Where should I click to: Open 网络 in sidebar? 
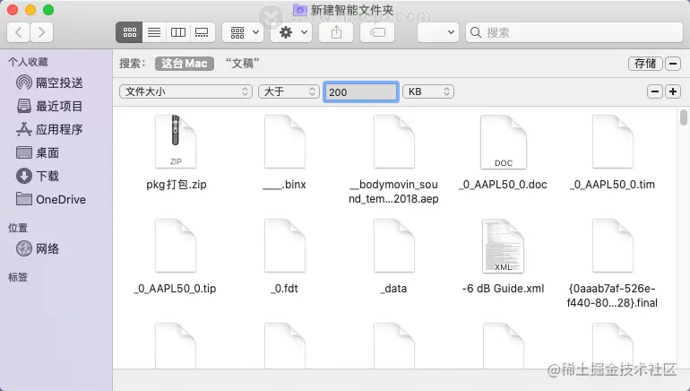38,248
